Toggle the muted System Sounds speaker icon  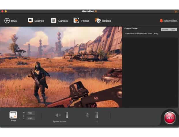[58, 115]
